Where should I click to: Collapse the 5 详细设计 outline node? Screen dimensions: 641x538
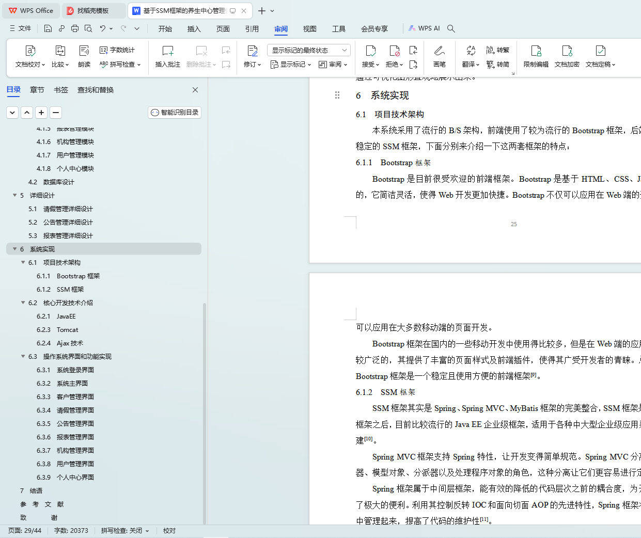coord(15,195)
